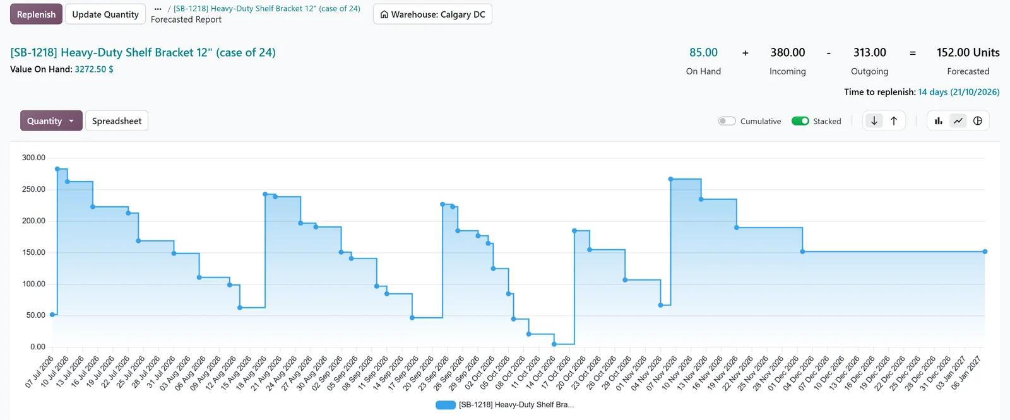Toggle the Cumulative switch

click(727, 121)
